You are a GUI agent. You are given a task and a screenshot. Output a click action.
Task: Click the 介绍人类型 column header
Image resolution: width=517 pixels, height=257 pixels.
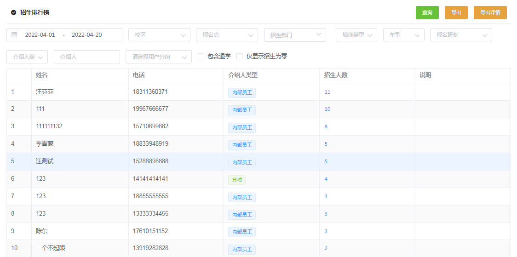point(243,75)
